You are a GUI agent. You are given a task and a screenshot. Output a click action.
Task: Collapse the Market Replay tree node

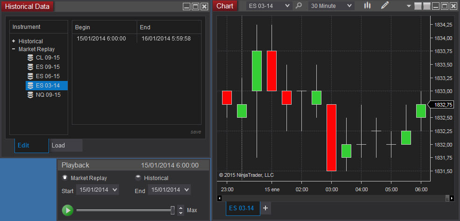14,49
